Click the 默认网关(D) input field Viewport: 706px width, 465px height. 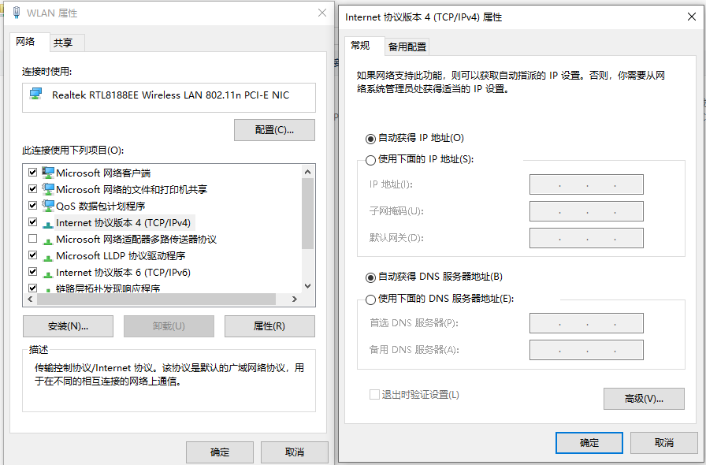[x=586, y=238]
